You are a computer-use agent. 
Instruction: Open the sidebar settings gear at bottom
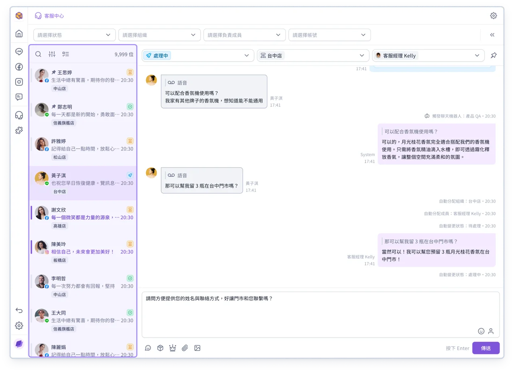19,325
